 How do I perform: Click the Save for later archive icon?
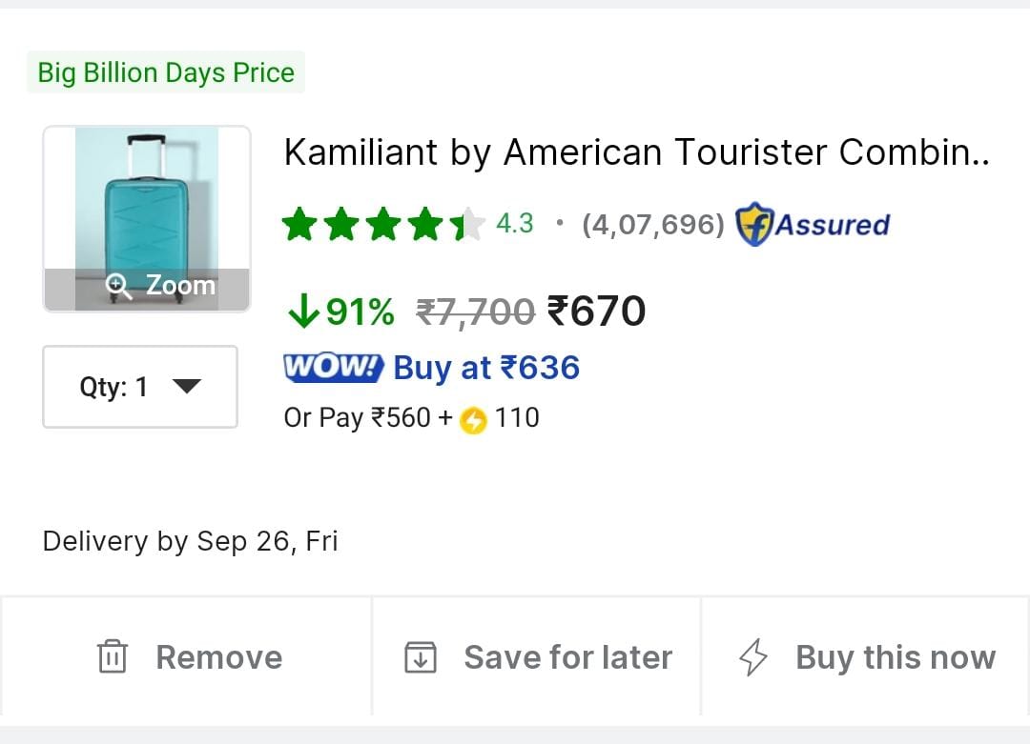coord(421,657)
